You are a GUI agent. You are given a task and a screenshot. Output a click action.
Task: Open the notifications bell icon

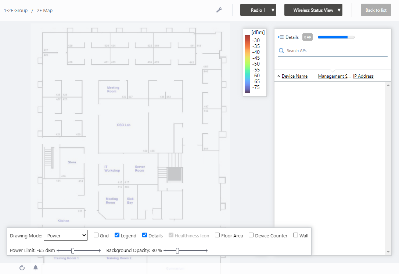pyautogui.click(x=36, y=268)
